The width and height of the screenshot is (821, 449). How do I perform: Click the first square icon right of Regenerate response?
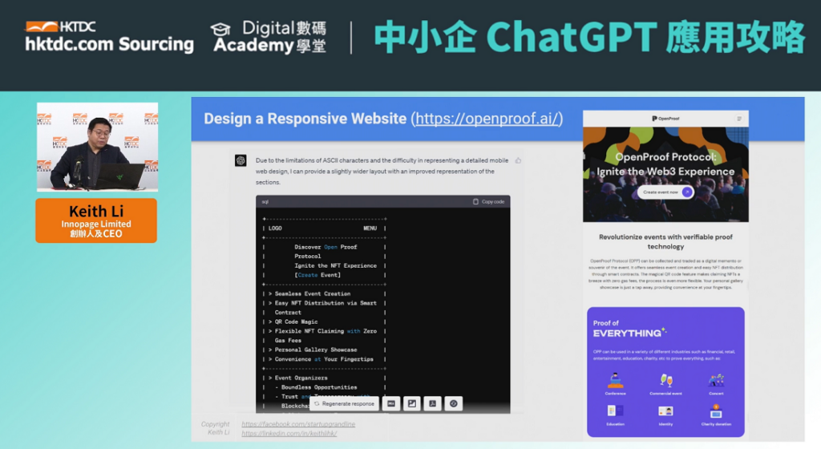[x=391, y=404]
